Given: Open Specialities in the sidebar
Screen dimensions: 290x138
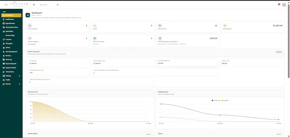Looking at the screenshot, I should click(11, 31).
